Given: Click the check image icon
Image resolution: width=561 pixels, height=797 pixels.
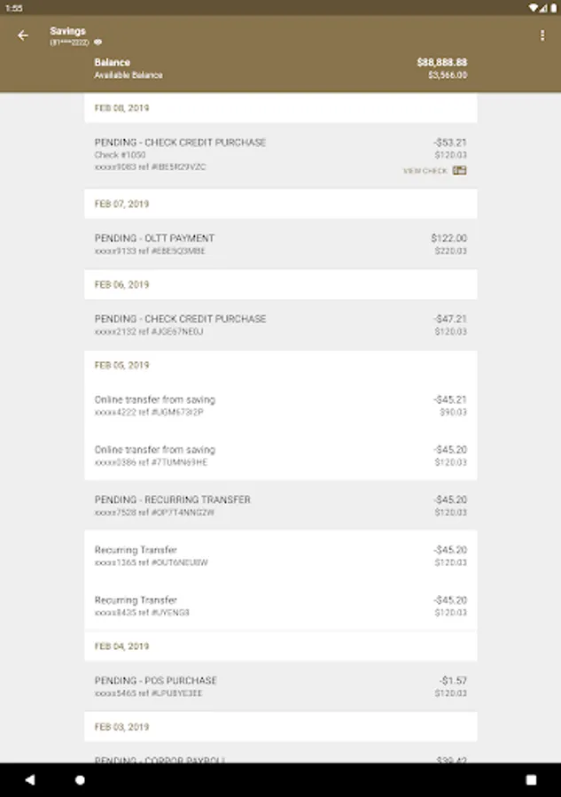Looking at the screenshot, I should [459, 170].
